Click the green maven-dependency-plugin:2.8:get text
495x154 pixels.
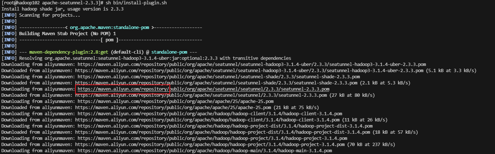click(69, 52)
